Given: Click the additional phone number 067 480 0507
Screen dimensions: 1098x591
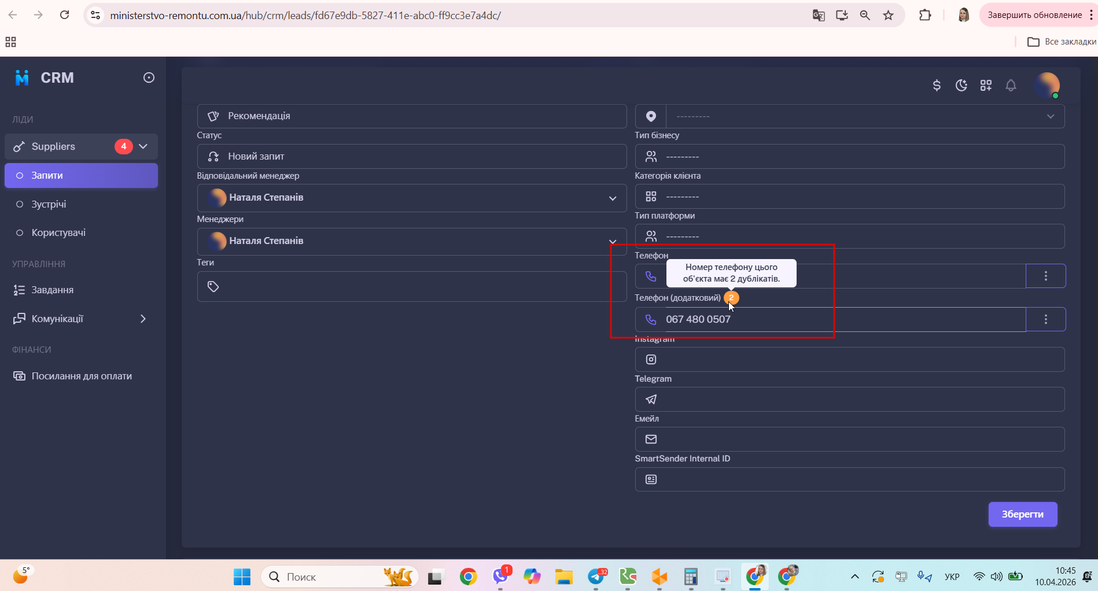Looking at the screenshot, I should 698,319.
